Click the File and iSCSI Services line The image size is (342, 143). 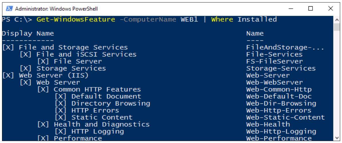[78, 54]
